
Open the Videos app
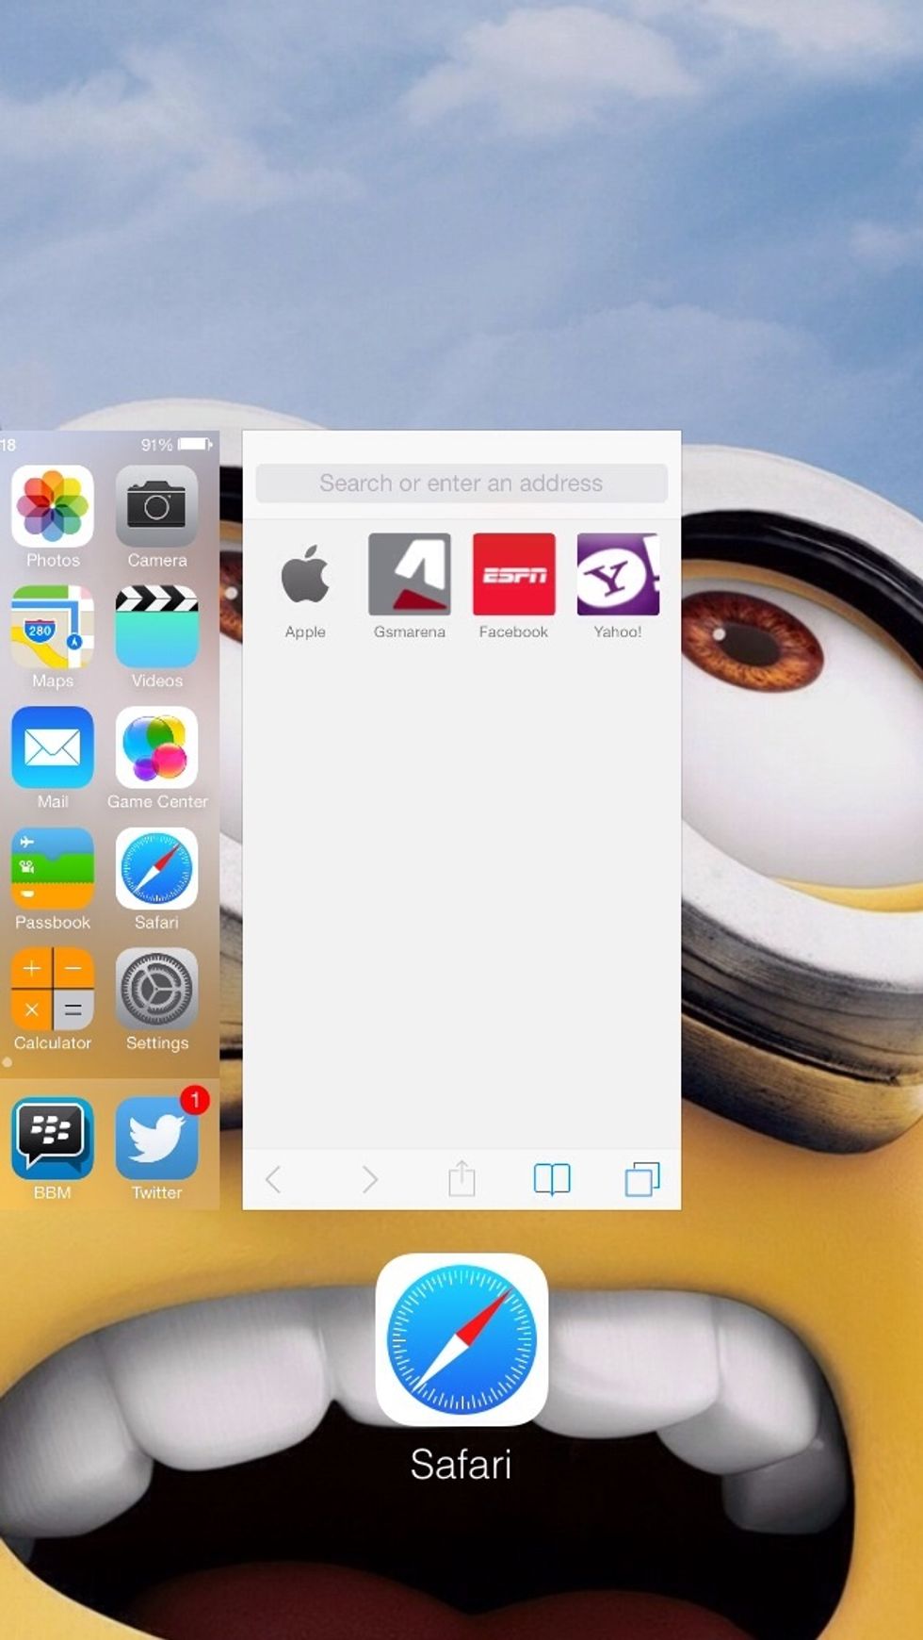coord(156,627)
